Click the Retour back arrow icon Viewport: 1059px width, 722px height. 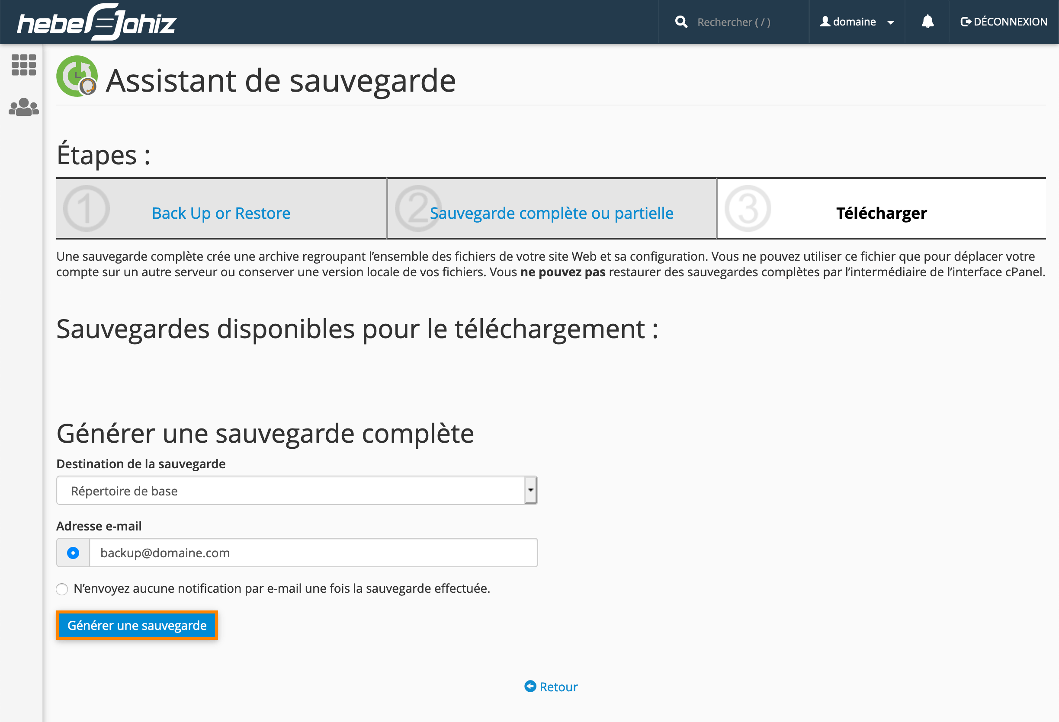click(x=530, y=686)
